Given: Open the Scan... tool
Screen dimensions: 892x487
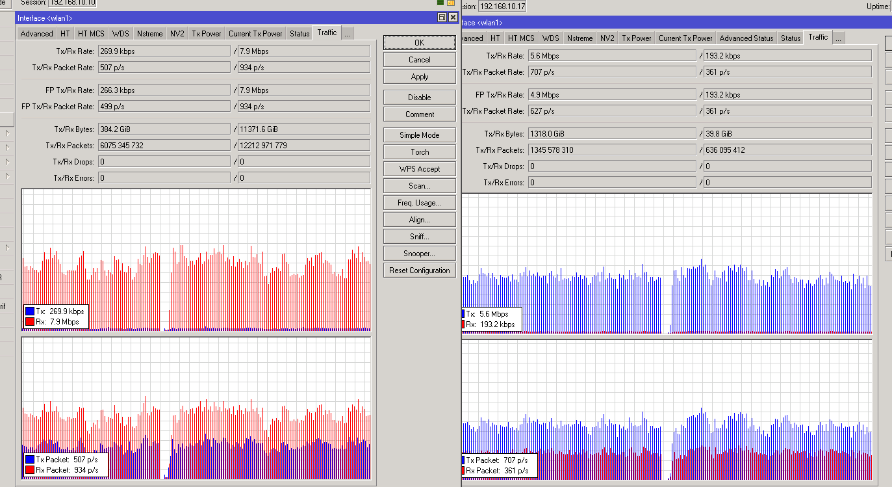Looking at the screenshot, I should click(420, 186).
